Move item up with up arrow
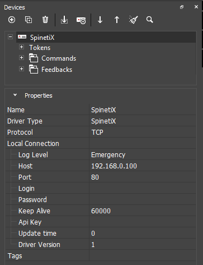 (117, 20)
